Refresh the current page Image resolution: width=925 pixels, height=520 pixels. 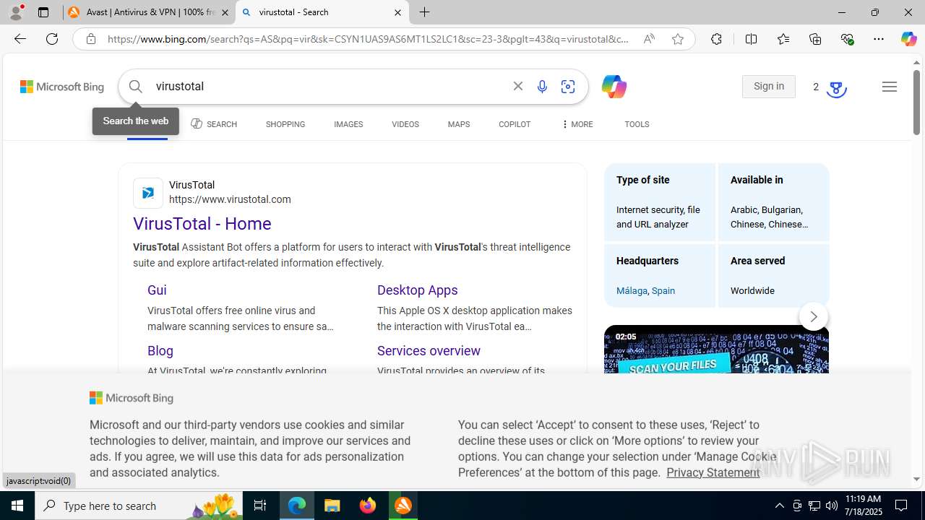coord(52,39)
